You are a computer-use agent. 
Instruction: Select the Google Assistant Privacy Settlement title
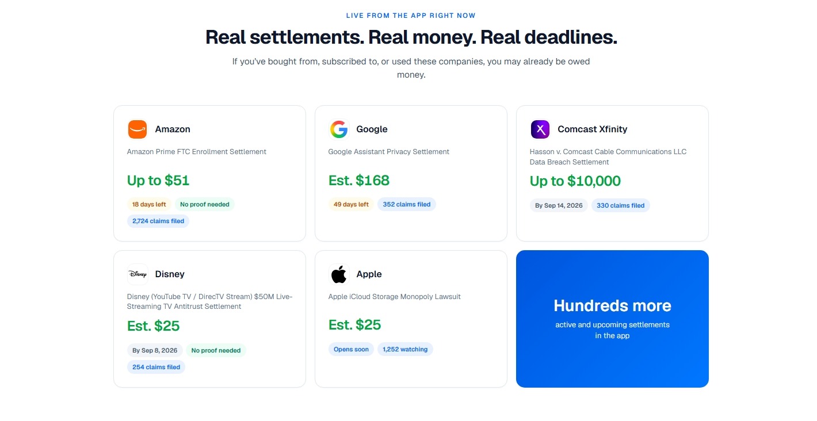pos(389,152)
